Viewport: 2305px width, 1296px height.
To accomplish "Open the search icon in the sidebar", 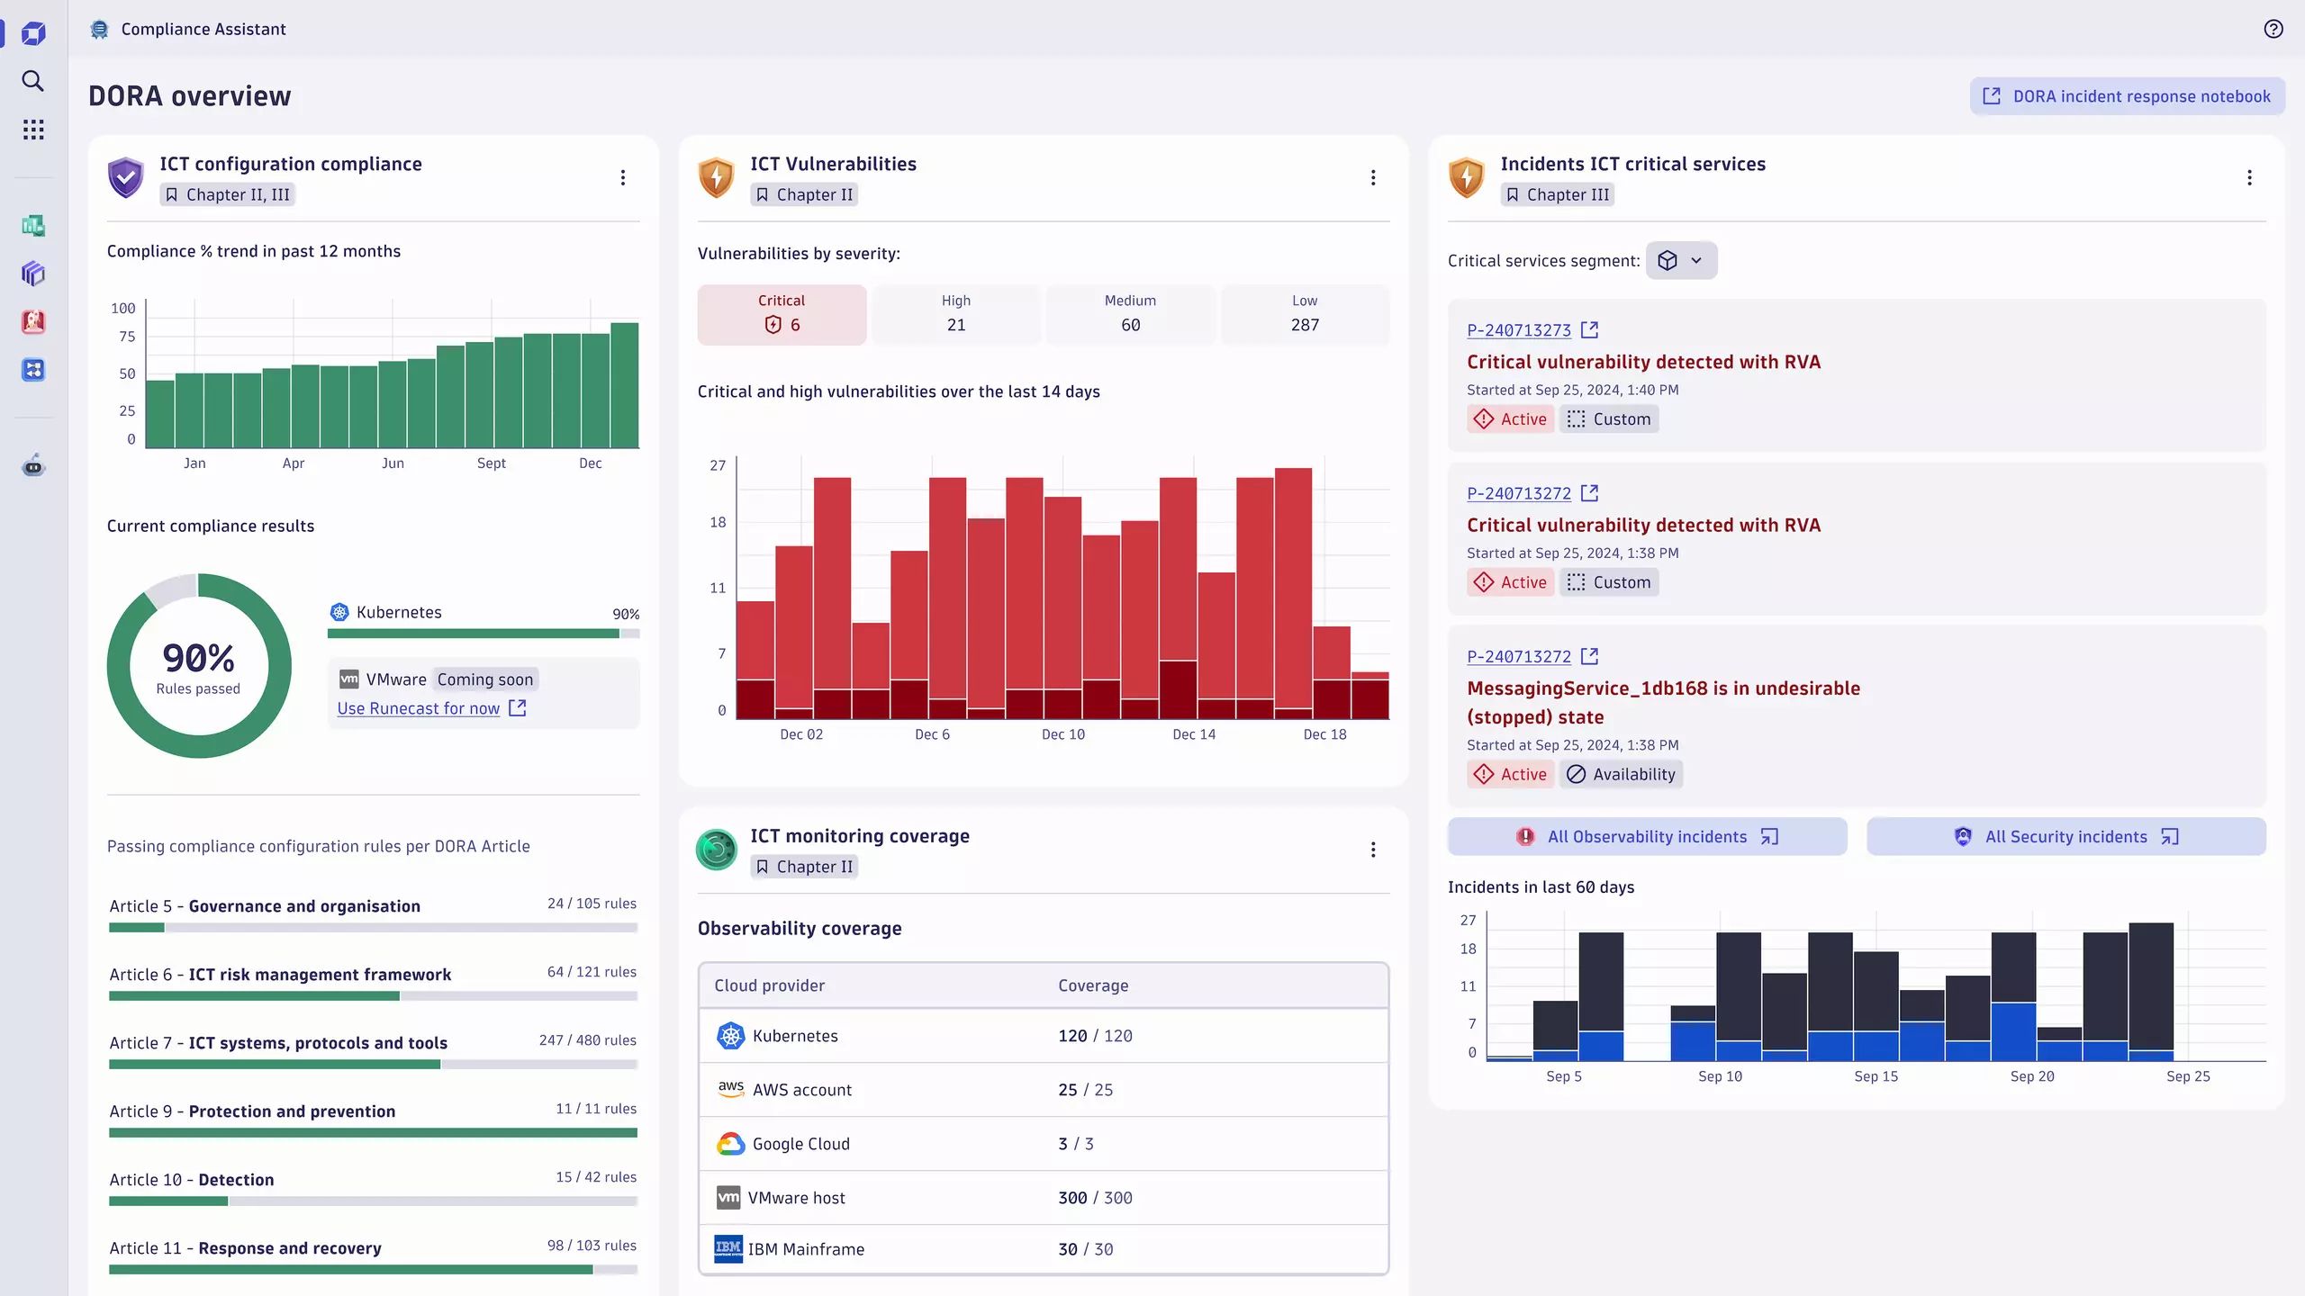I will pos(33,81).
